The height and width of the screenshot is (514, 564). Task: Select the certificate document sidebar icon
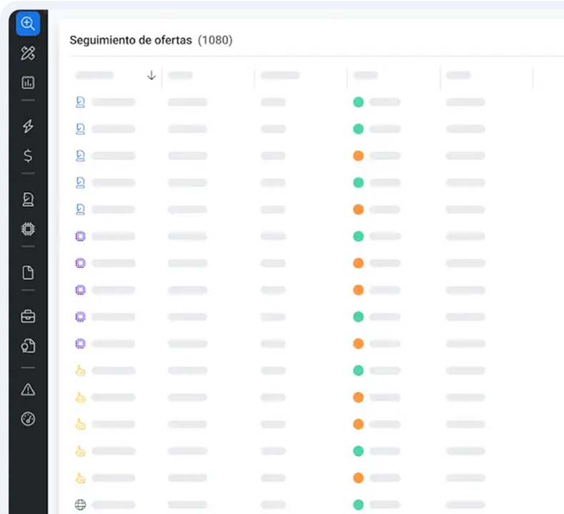point(28,346)
